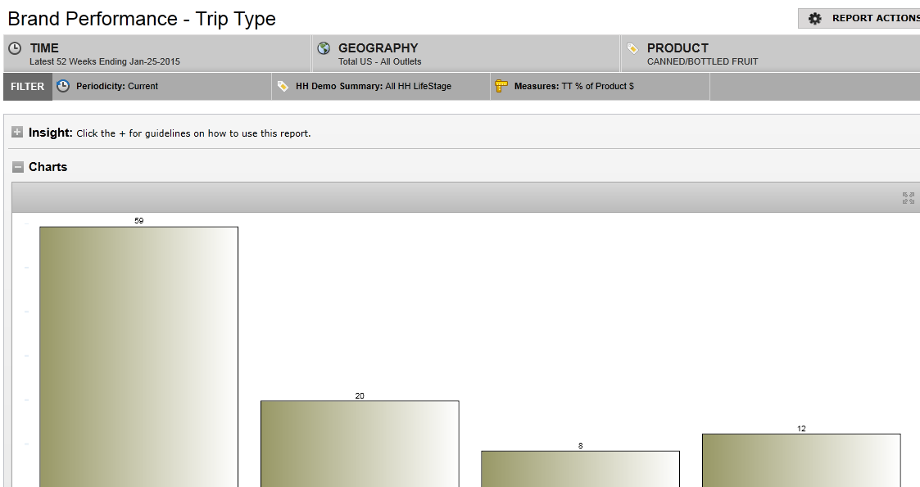Click the globe icon beside GEOGRAPHY

[x=324, y=48]
